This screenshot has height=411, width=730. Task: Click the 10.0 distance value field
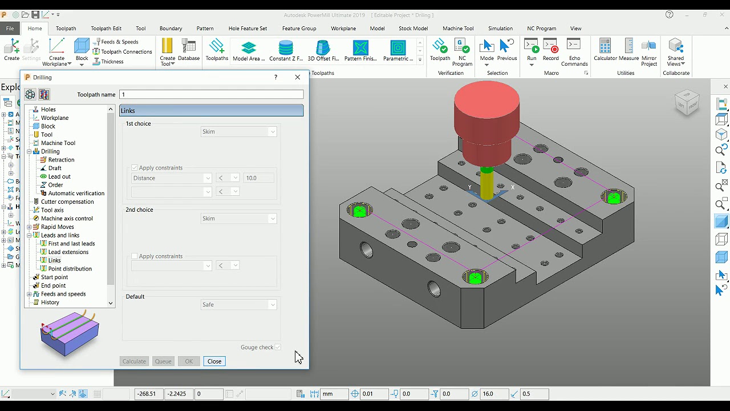click(259, 178)
